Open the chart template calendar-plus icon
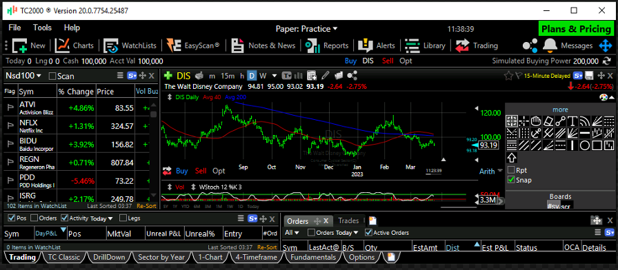 point(311,76)
